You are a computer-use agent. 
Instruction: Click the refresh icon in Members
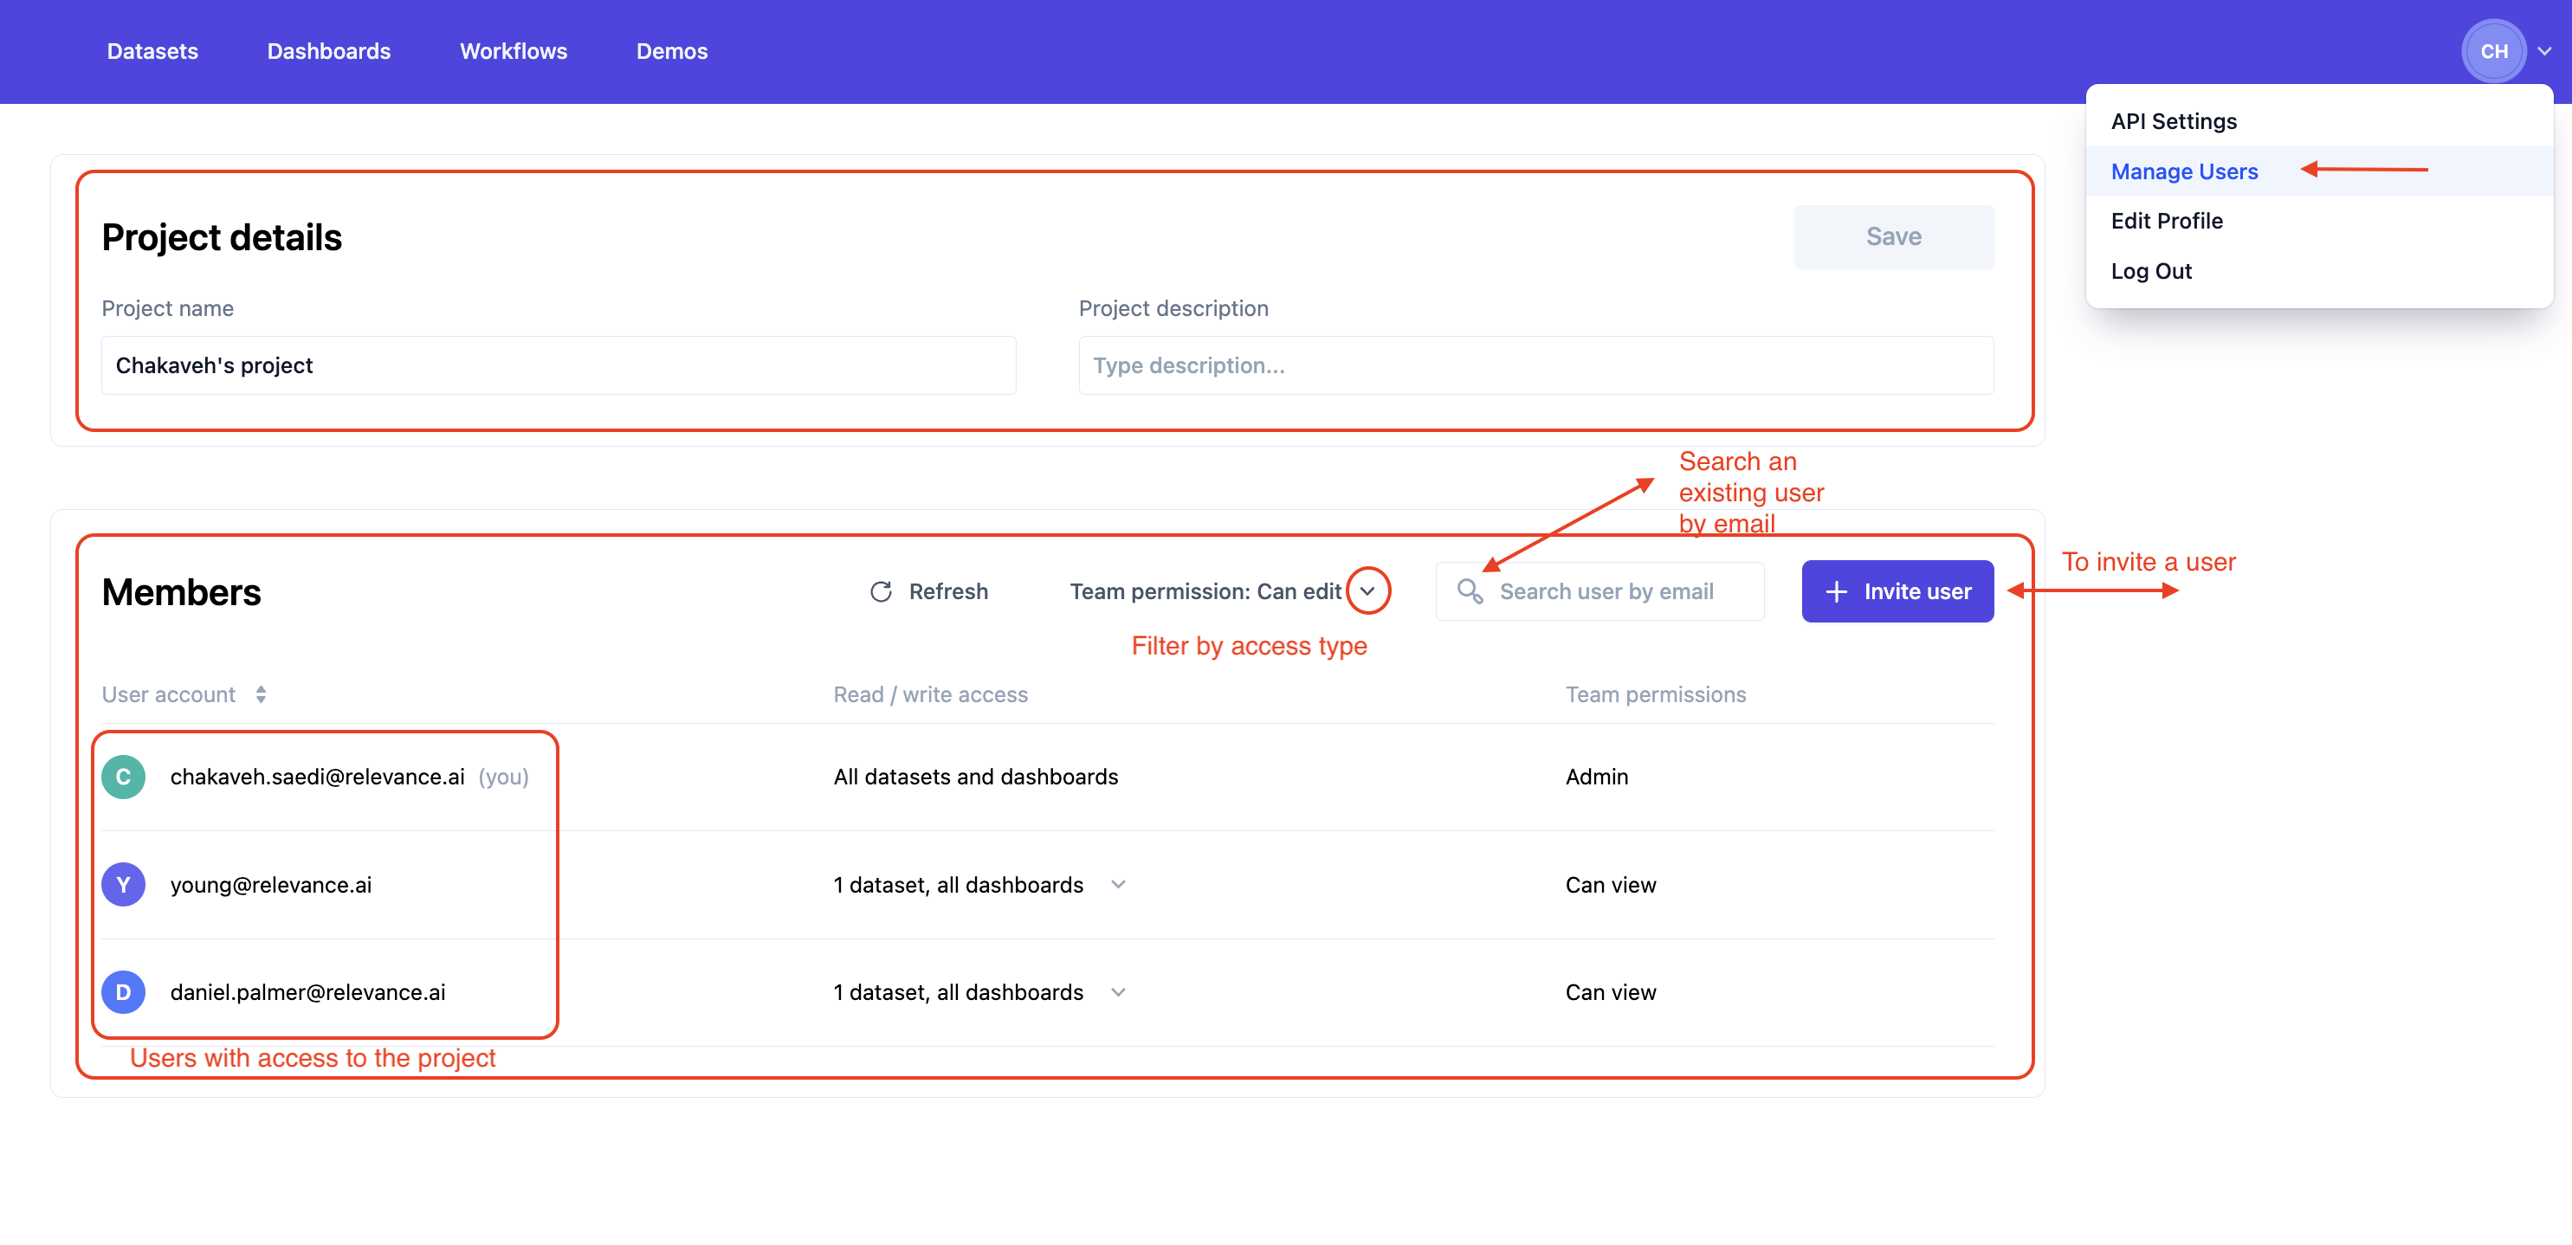click(881, 592)
